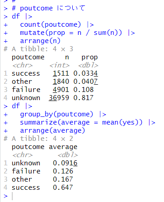164x202 pixels.
Task: Click the comment line '# poutcome について'
Action: 49,8
